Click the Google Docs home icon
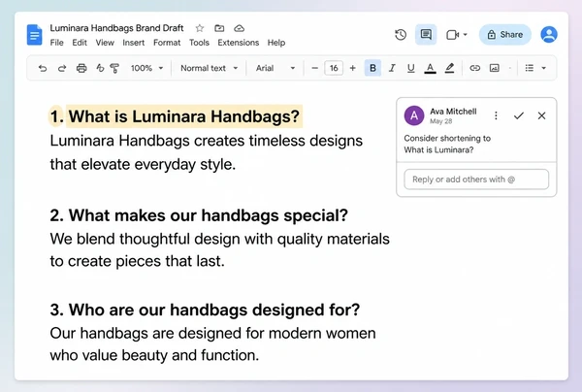The image size is (582, 392). 35,35
